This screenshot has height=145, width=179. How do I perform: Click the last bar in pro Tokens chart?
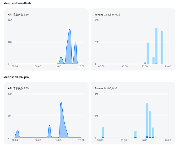(153, 133)
